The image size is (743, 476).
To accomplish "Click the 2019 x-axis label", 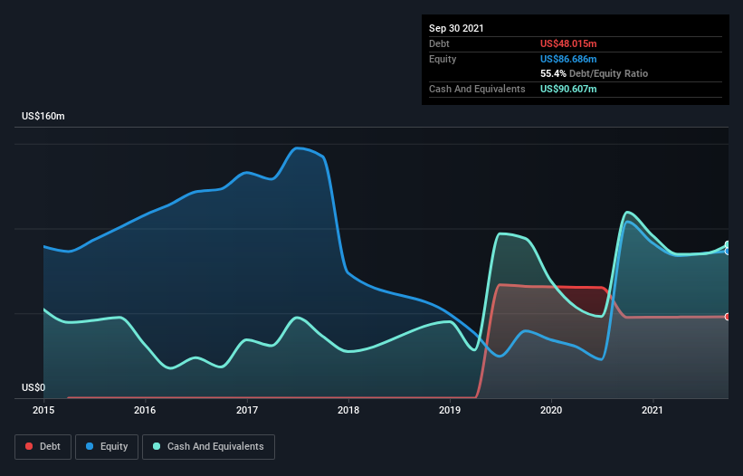I will 450,410.
